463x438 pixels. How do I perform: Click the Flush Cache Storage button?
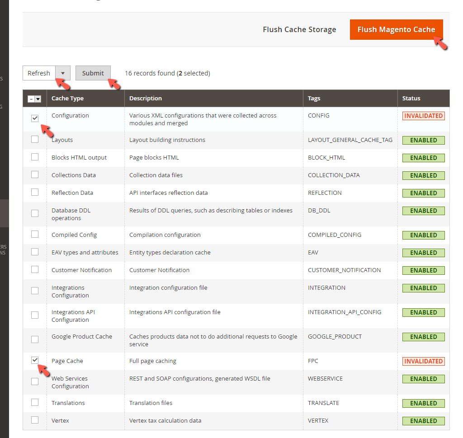[x=299, y=29]
